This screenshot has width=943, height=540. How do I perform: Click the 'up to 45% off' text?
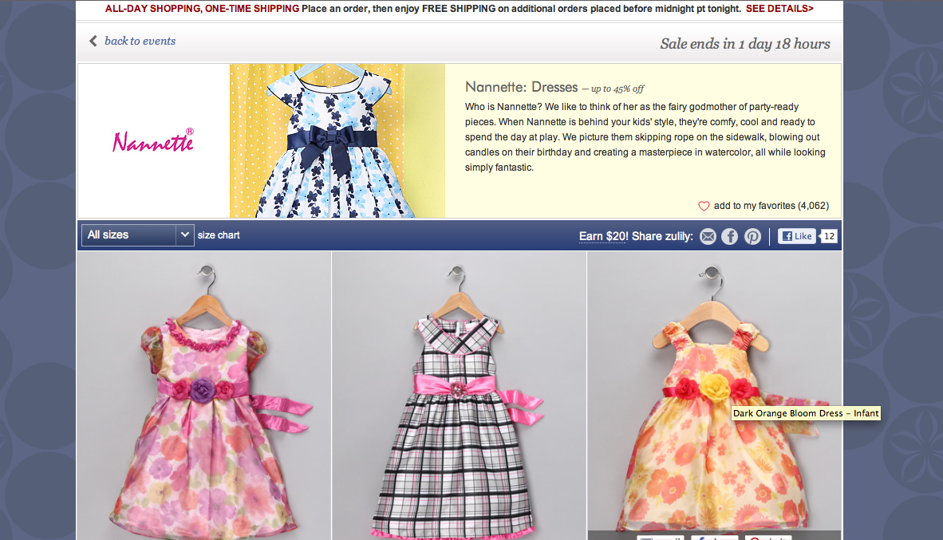point(617,89)
